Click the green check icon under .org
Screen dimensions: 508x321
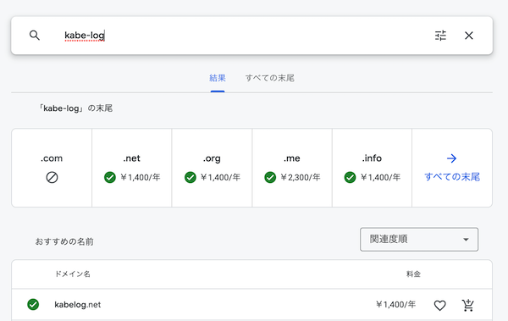(190, 177)
